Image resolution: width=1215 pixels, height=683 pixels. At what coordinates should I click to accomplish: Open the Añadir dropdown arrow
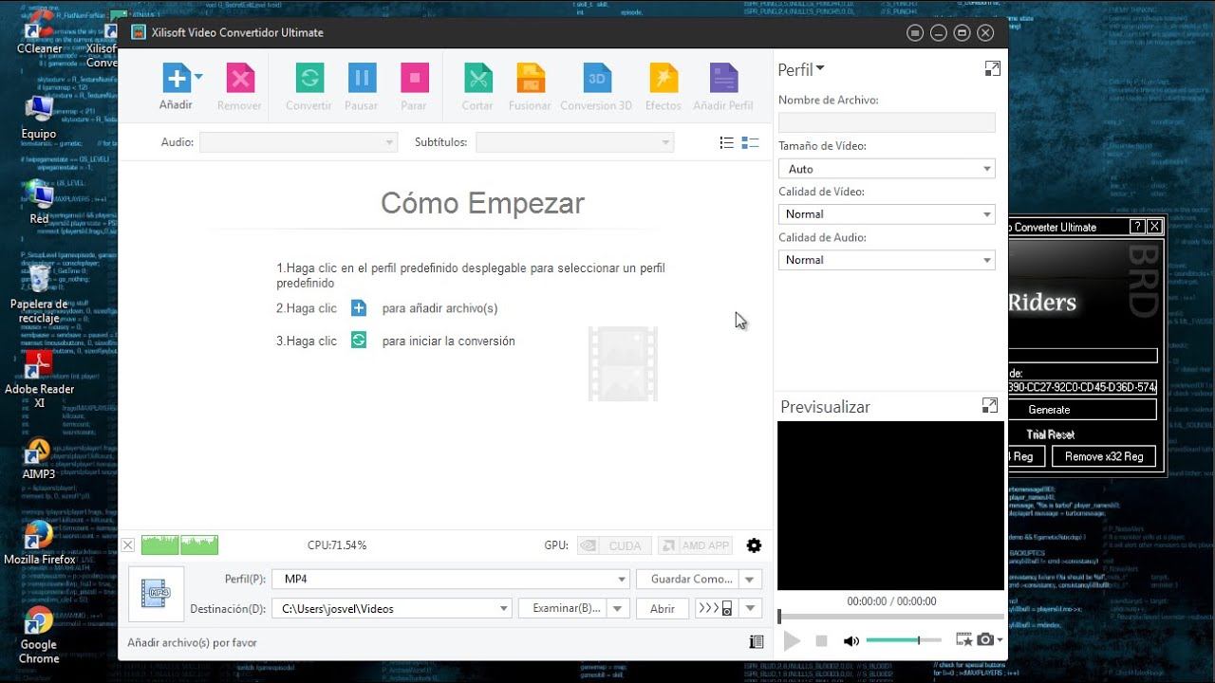pyautogui.click(x=198, y=77)
